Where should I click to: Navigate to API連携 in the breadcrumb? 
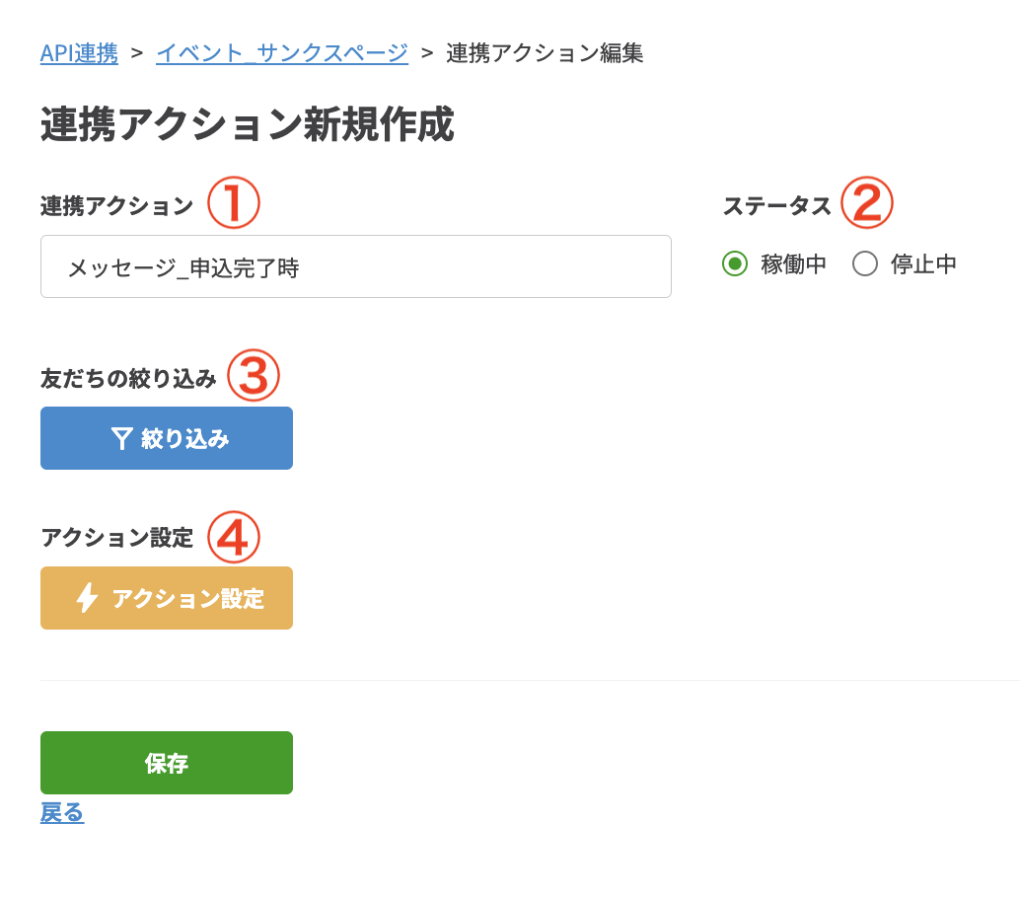(79, 54)
